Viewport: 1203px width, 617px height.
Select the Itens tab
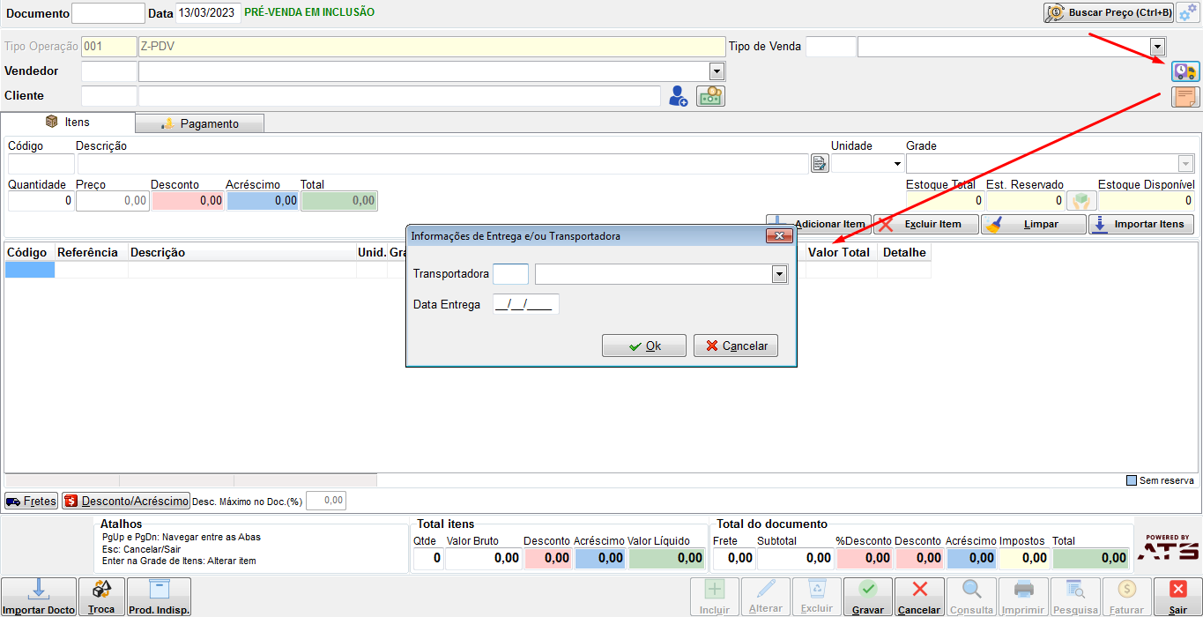tap(68, 122)
